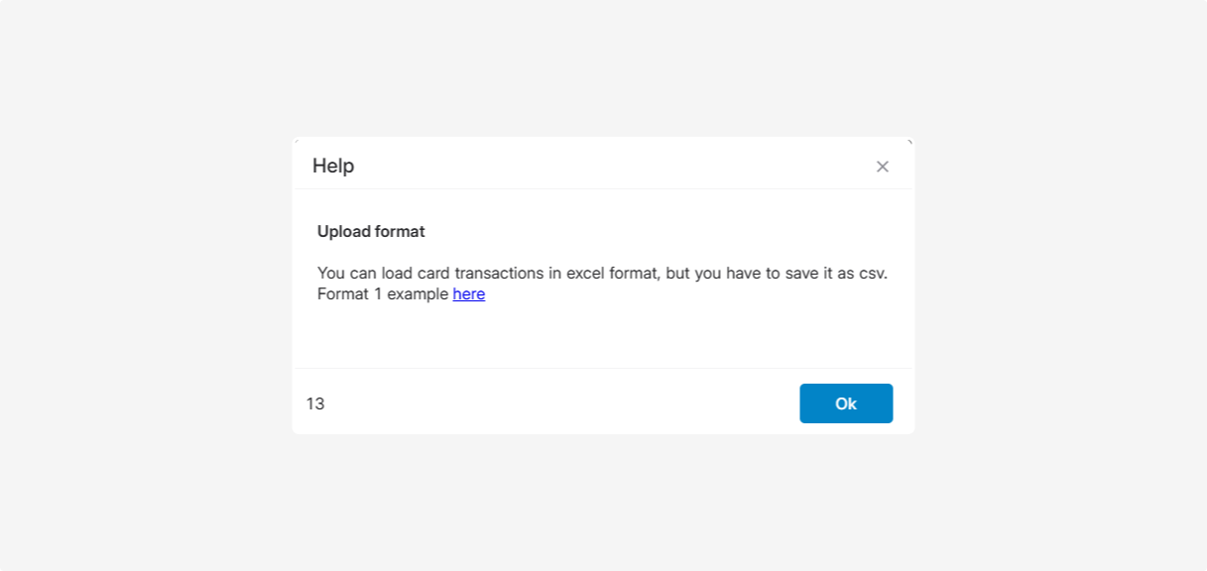Click the number 13 in the footer

tap(315, 403)
